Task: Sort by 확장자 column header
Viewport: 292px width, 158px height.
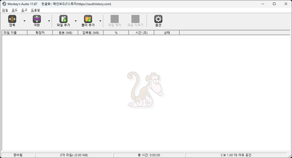Action: (x=40, y=33)
